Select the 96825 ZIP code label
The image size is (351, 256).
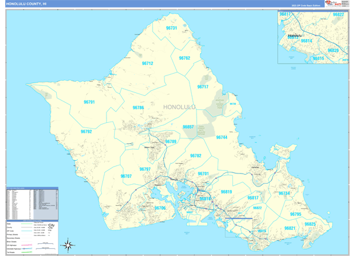coord(309,224)
